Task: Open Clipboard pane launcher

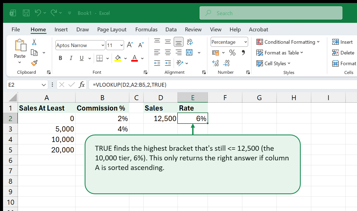Action: [x=49, y=72]
